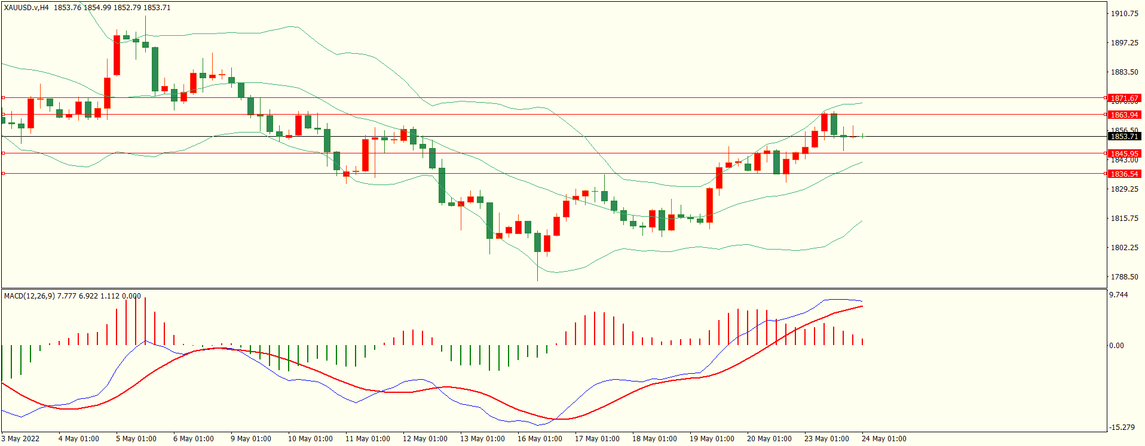This screenshot has width=1145, height=446.
Task: Click the 9.744 MACD scale value
Action: 1118,295
